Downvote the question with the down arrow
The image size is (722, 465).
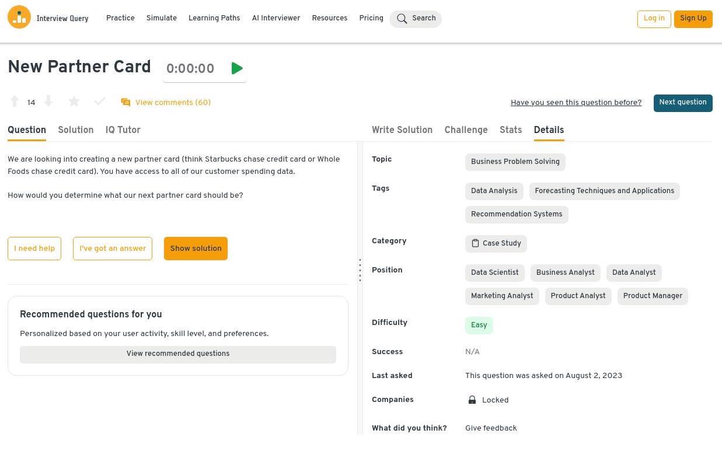tap(48, 102)
